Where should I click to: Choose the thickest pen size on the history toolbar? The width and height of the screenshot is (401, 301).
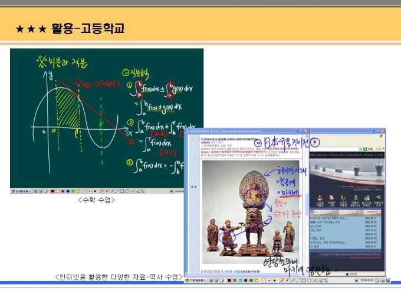coord(274,280)
